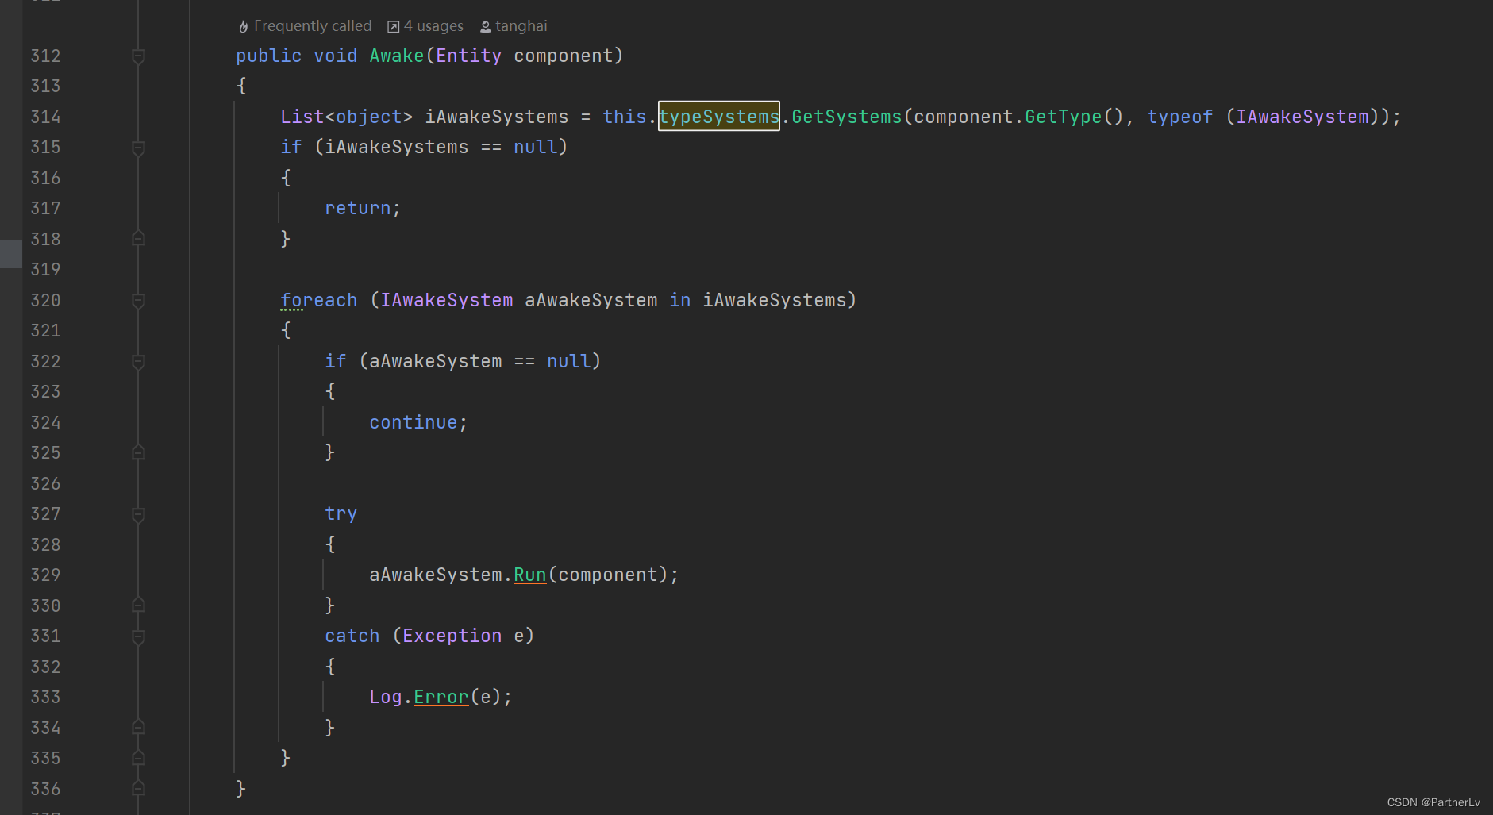The width and height of the screenshot is (1493, 815).
Task: Click line number 329 in gutter
Action: click(45, 575)
